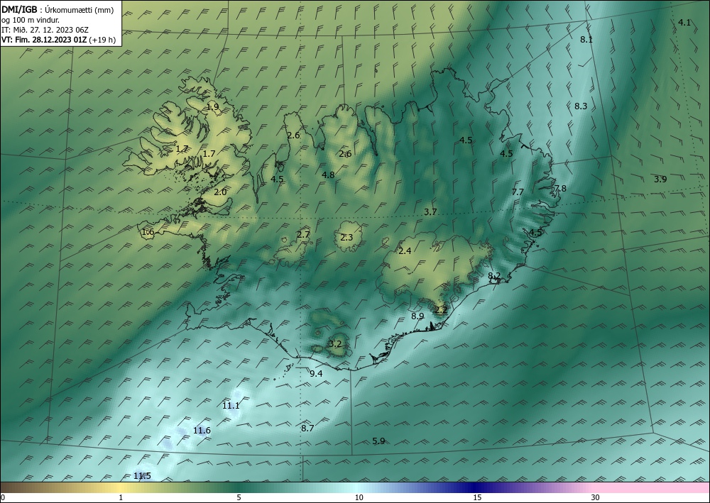The height and width of the screenshot is (503, 710).
Task: Click the precipitation value 1.9
Action: point(212,107)
